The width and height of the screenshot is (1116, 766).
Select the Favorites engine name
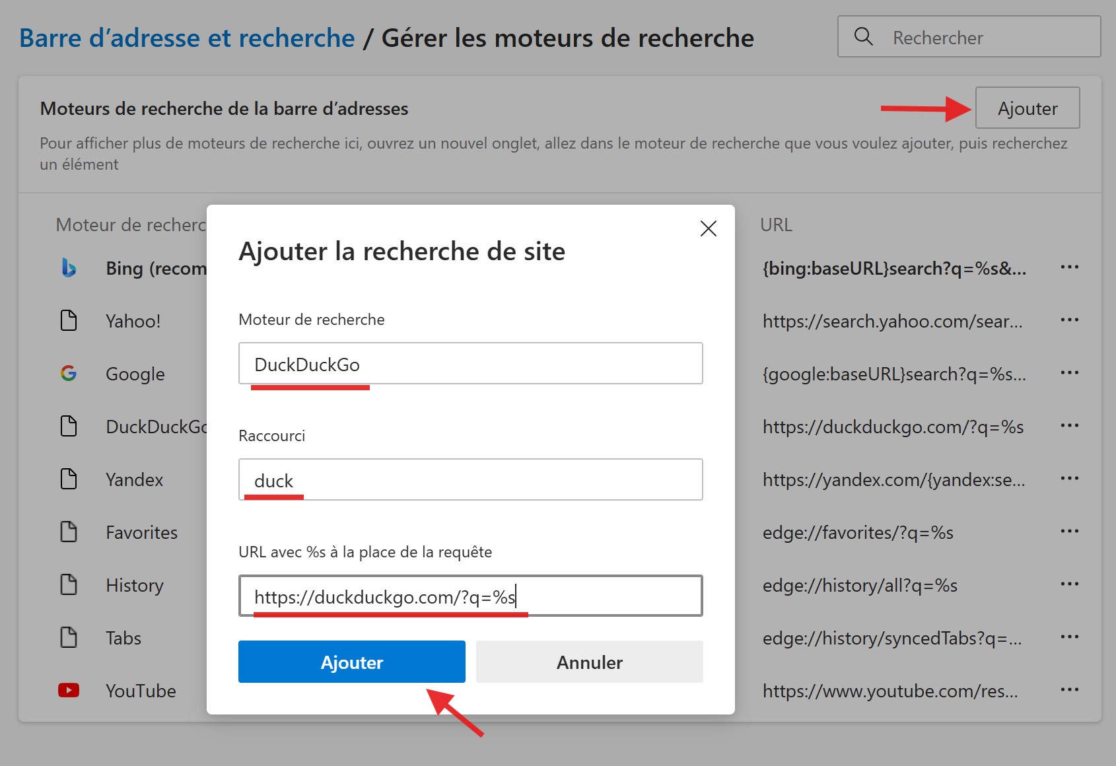[x=142, y=532]
